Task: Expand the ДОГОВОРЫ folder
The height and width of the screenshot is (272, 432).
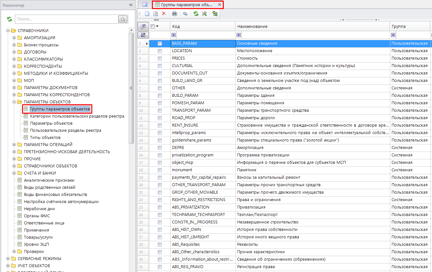Action: [x=14, y=52]
